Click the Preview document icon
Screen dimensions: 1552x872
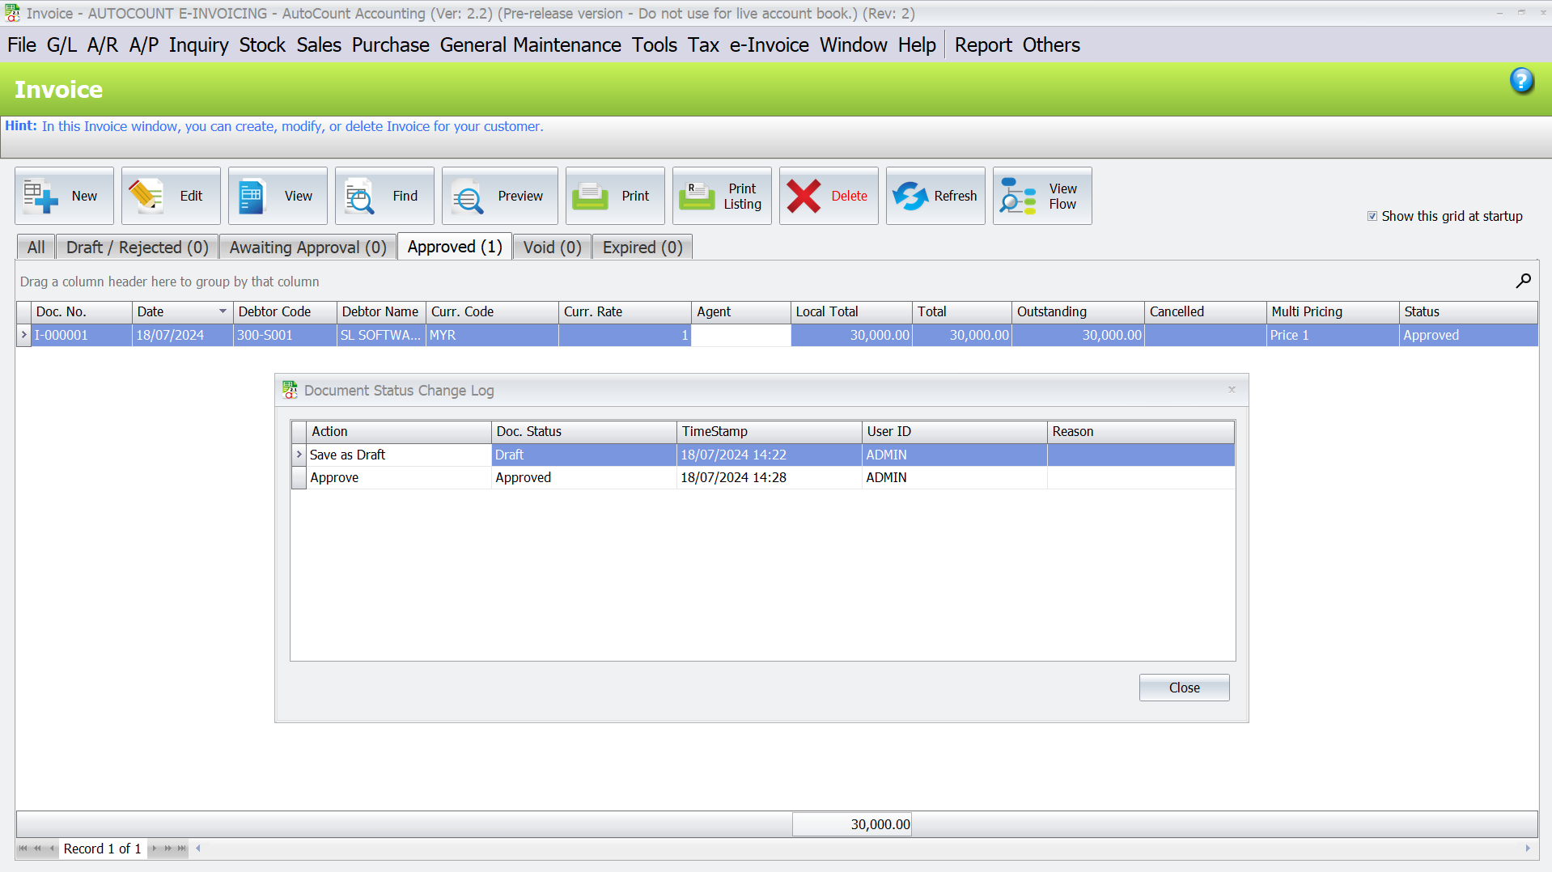466,195
